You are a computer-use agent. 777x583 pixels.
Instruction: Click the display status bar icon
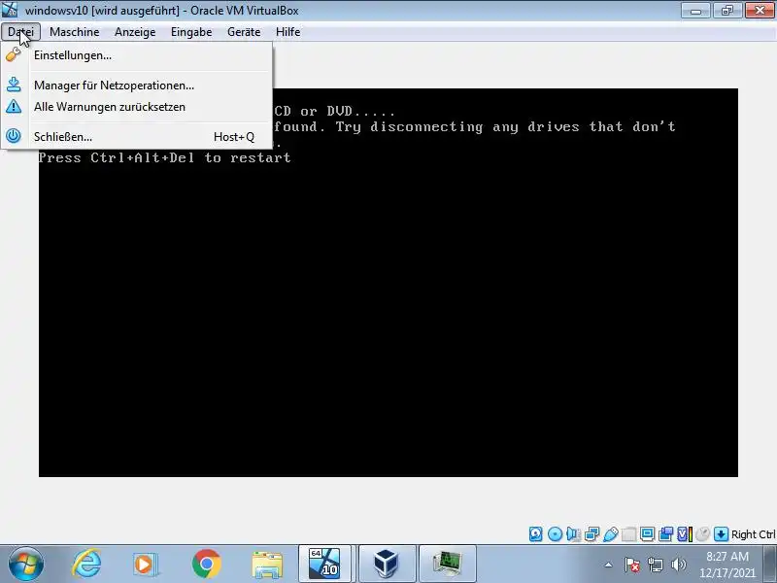pos(647,533)
